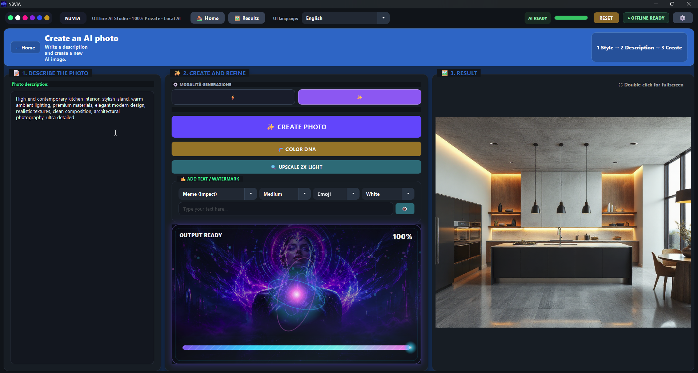Select the sparkle quality generation mode
Image resolution: width=698 pixels, height=373 pixels.
click(360, 97)
